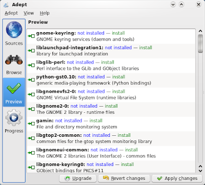Click 'not installed' status of gamin
Screen dimensions: 205x185
[69, 120]
